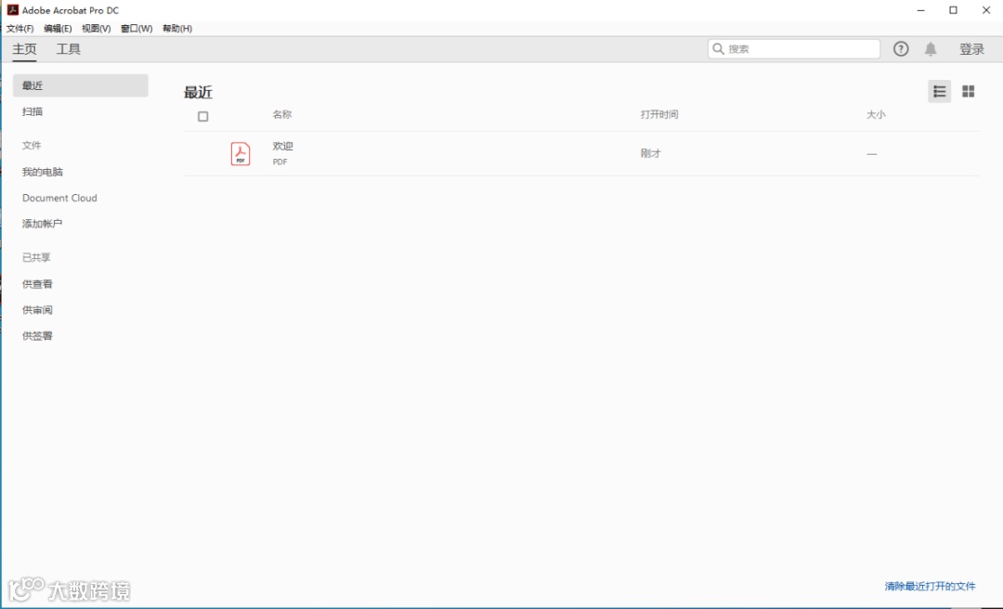Sort by the 名称 column header

pyautogui.click(x=282, y=114)
